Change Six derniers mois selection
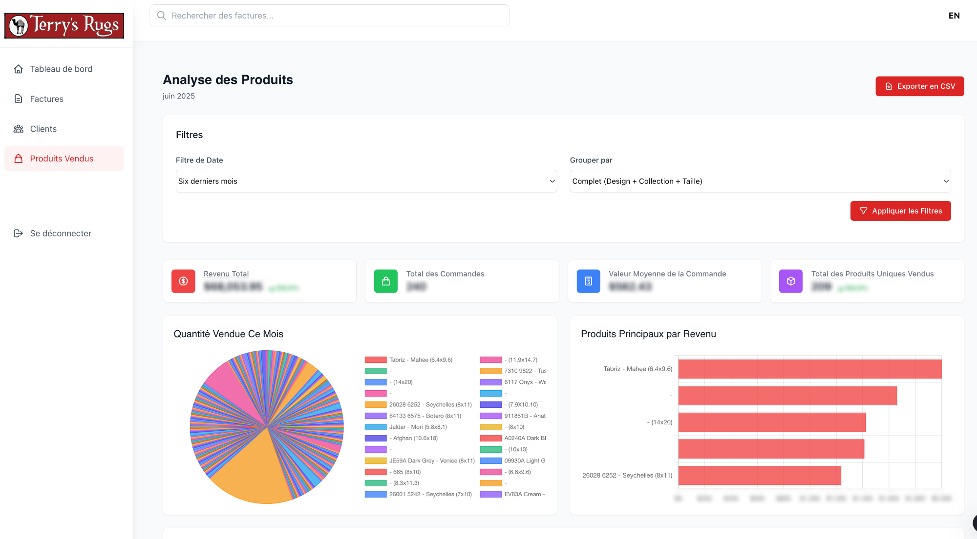Screen dimensions: 977x539 click(x=366, y=181)
